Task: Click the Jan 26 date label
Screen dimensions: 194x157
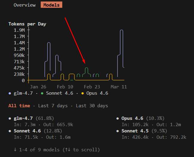Action: pyautogui.click(x=38, y=87)
